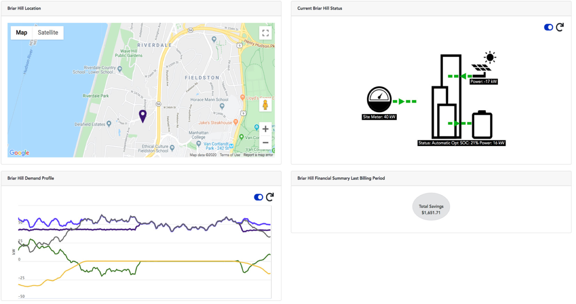This screenshot has height=304, width=576.
Task: Click the Site Meter: 40 kW label
Action: (x=379, y=117)
